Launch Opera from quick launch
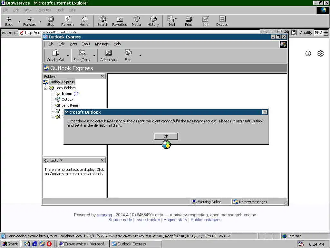Image resolution: width=330 pixels, height=248 pixels. (49, 244)
